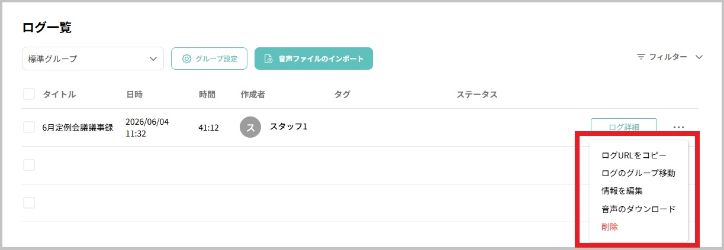The image size is (724, 250).
Task: Click the スタッフ1 avatar circle
Action: [250, 127]
